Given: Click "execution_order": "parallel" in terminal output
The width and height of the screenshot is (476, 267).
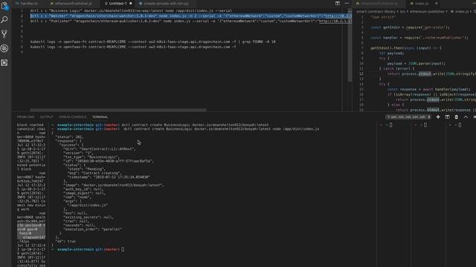Looking at the screenshot, I should pos(92,229).
